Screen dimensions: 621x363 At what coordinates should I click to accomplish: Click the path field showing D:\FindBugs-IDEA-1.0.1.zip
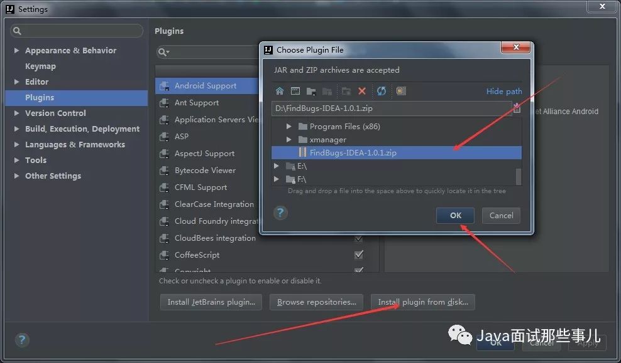point(392,108)
